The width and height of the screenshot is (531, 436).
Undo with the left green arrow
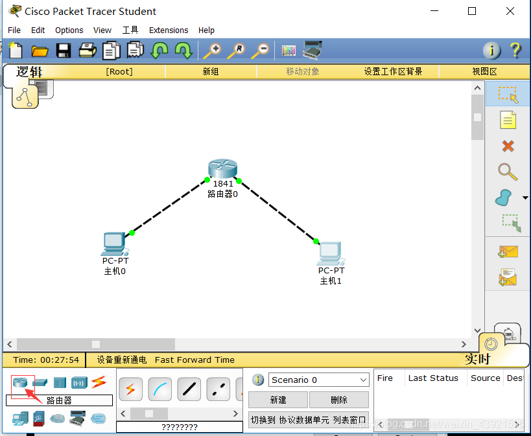tap(159, 51)
